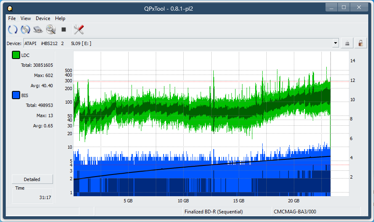Click the load media info disc icon

[x=25, y=29]
